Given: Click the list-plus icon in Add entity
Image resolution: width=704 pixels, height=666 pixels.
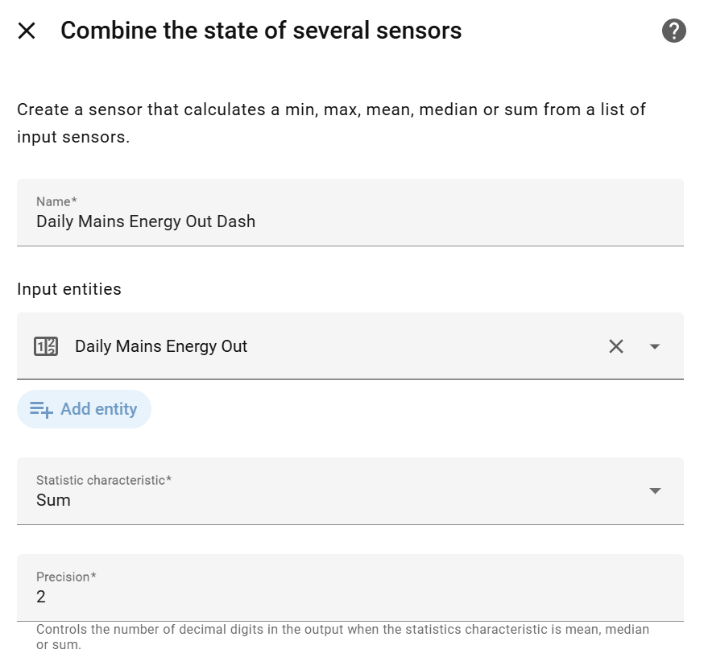Looking at the screenshot, I should coord(41,409).
